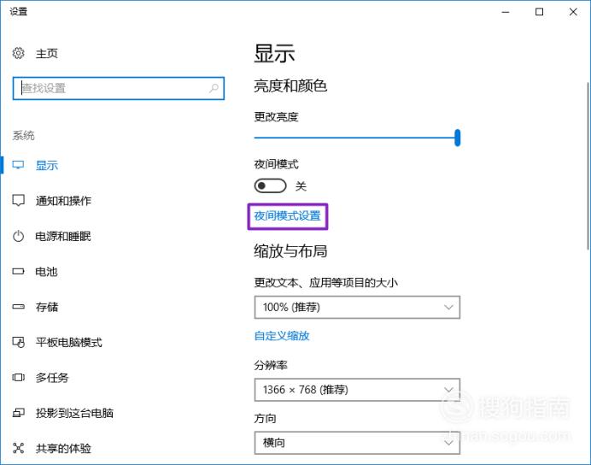Viewport: 591px width, 465px height.
Task: Click the Display monitor icon in sidebar
Action: [18, 165]
